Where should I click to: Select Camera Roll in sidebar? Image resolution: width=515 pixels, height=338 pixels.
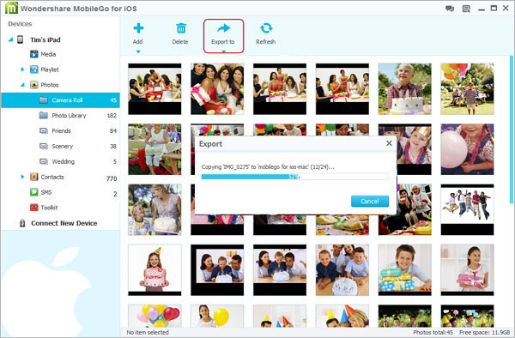point(60,100)
